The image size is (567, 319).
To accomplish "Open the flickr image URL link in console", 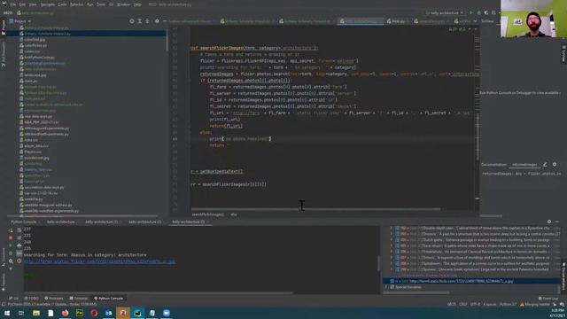I will 99,261.
